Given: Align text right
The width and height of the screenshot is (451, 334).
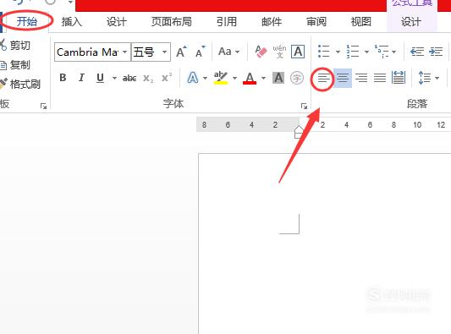Looking at the screenshot, I should [361, 78].
